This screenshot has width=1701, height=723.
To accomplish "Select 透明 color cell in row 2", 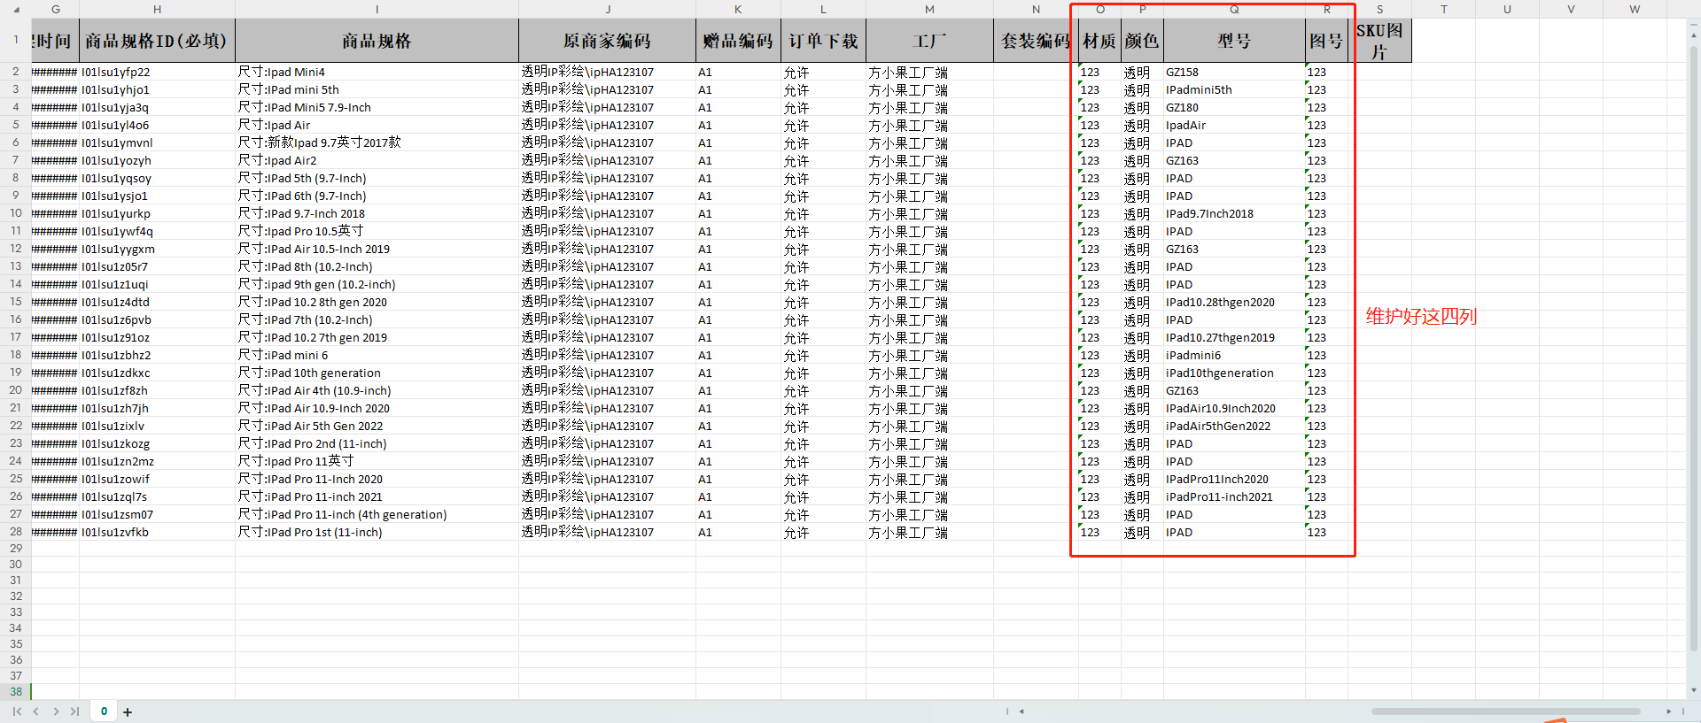I will (x=1142, y=72).
